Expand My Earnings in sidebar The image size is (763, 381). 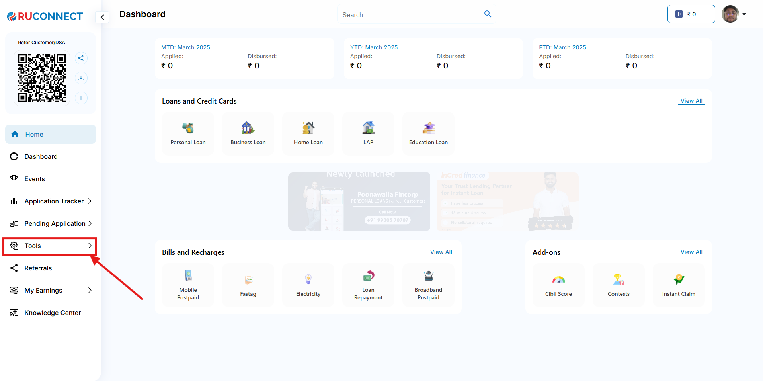click(x=90, y=290)
